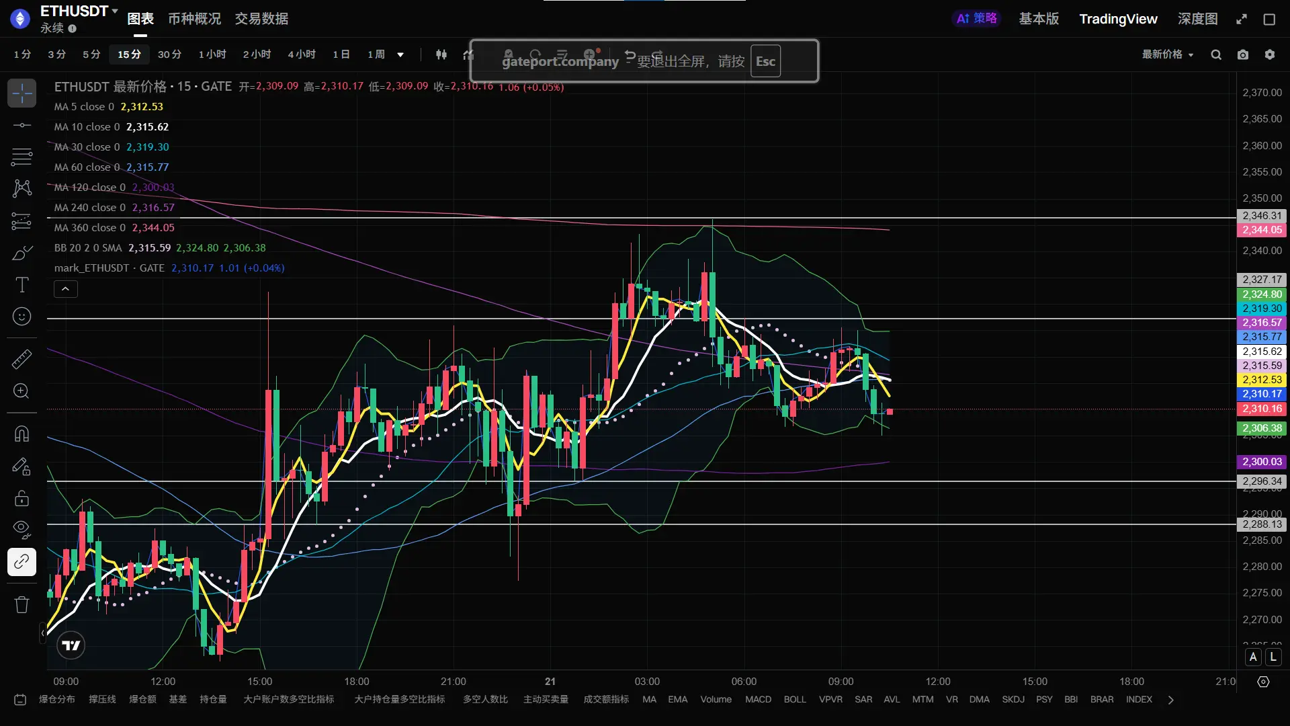This screenshot has width=1290, height=726.
Task: Select the ruler measure tool
Action: pyautogui.click(x=21, y=359)
